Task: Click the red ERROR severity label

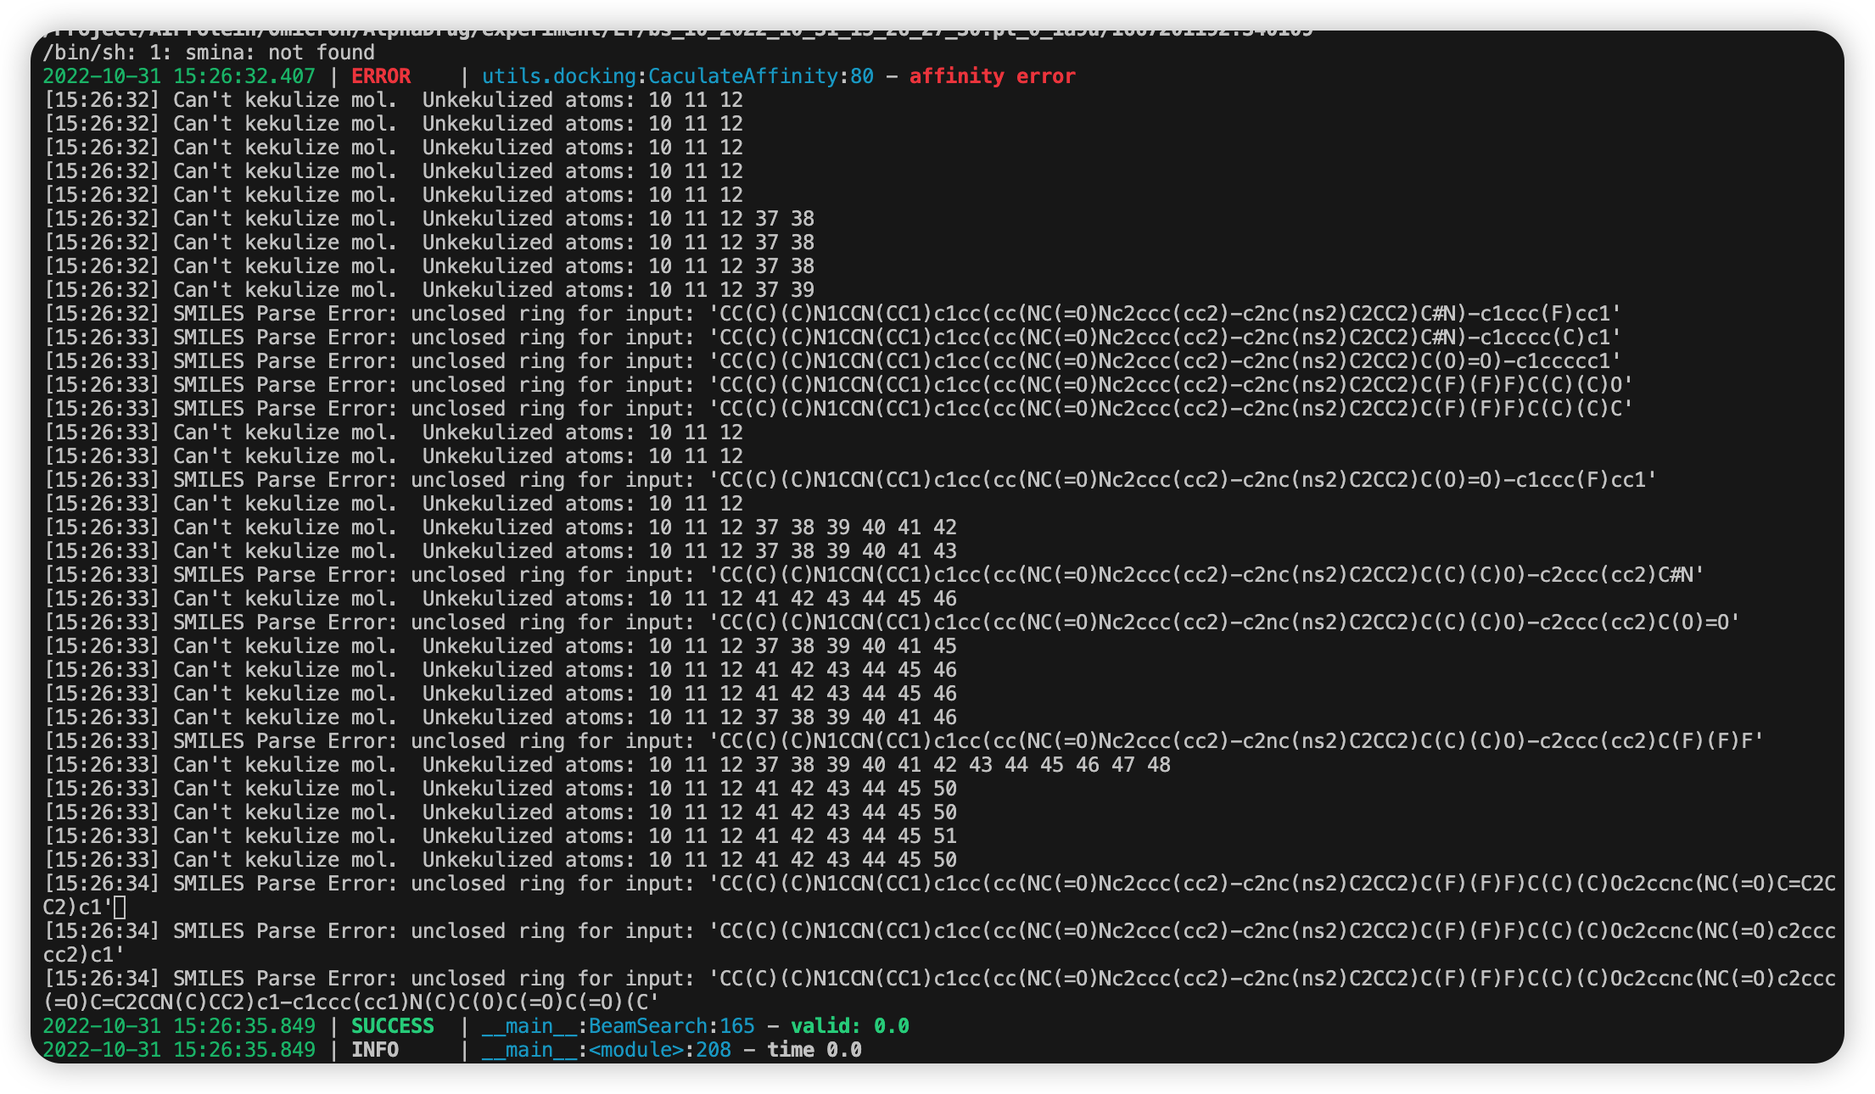Action: pos(380,76)
